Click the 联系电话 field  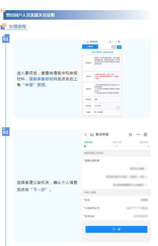[x=116, y=216]
